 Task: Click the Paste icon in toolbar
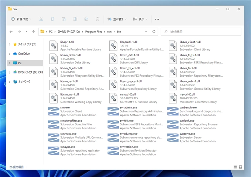pos(64,19)
